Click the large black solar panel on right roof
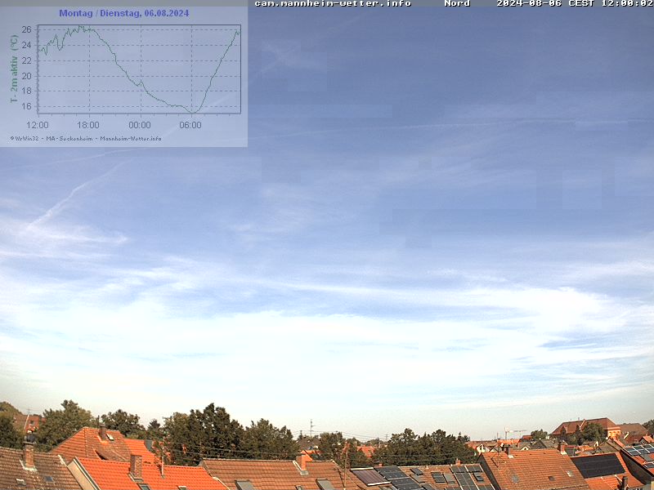 [x=598, y=465]
